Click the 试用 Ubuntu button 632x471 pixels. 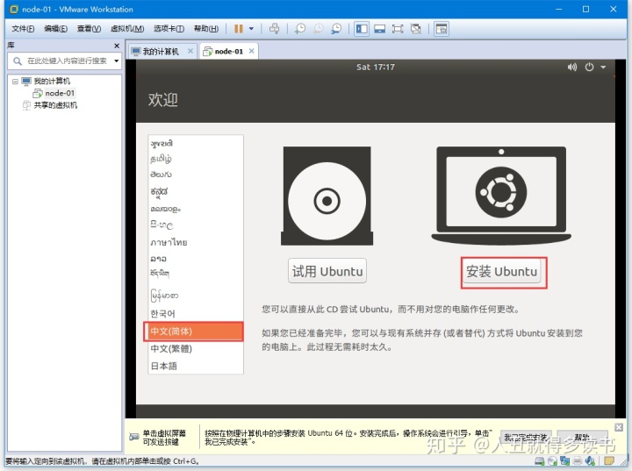pos(327,271)
